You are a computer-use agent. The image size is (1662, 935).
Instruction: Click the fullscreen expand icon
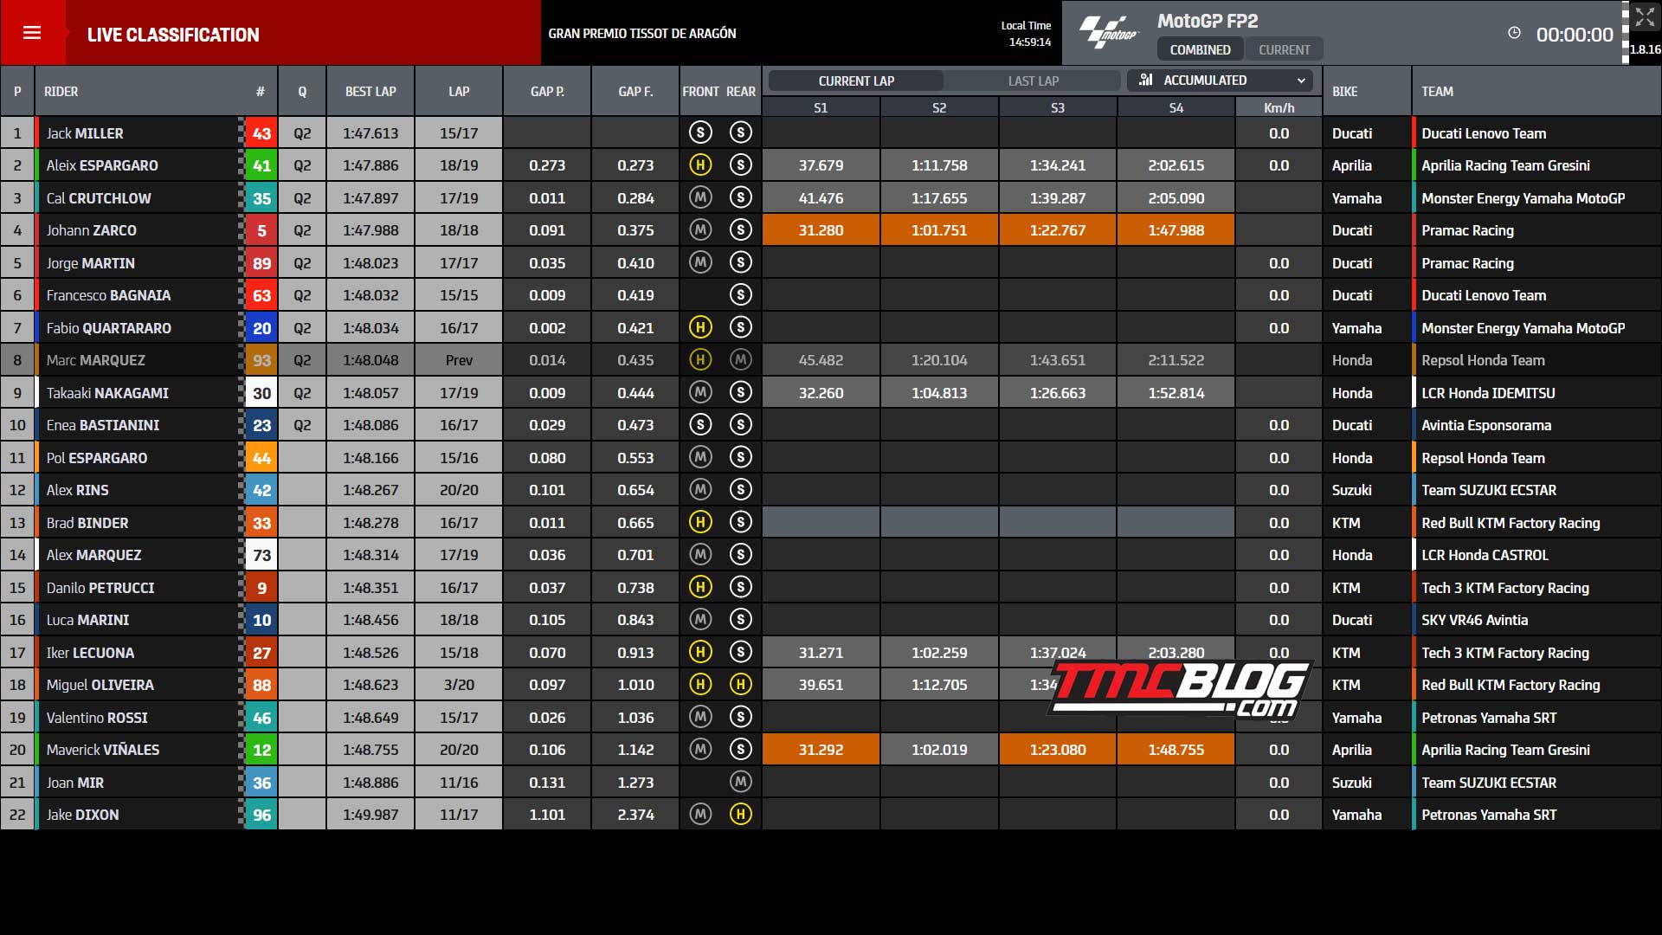[x=1645, y=17]
